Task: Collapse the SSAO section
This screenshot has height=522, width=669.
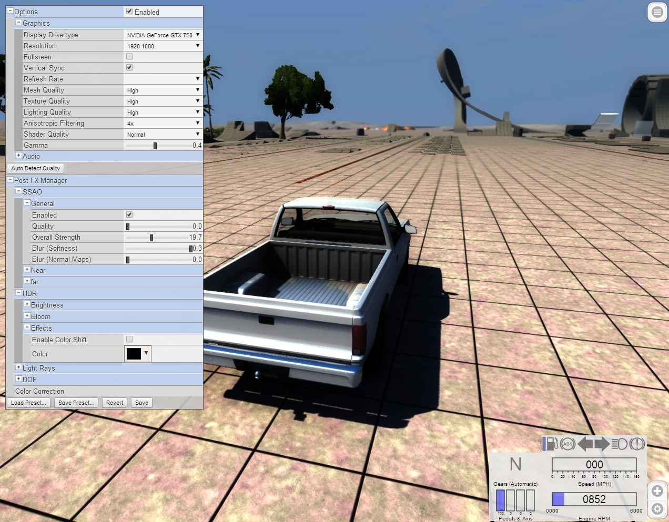Action: click(x=18, y=191)
